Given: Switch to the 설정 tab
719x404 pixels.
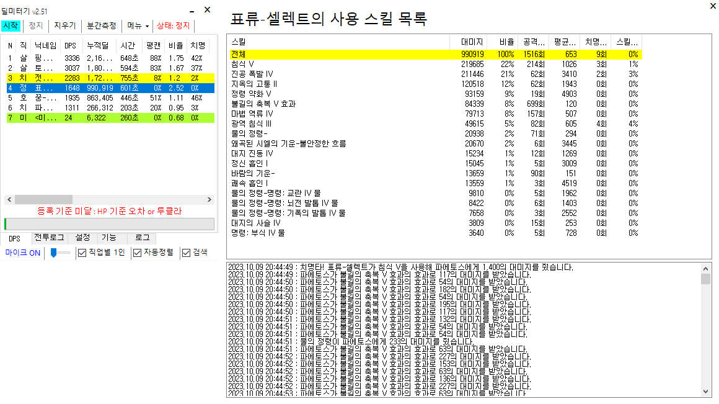Looking at the screenshot, I should click(x=82, y=237).
